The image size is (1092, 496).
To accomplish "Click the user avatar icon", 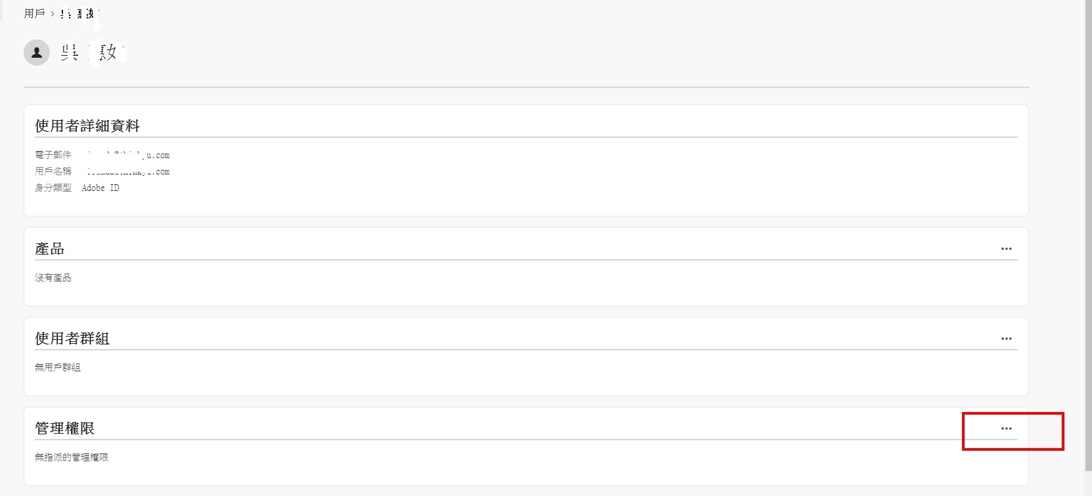I will click(x=37, y=52).
